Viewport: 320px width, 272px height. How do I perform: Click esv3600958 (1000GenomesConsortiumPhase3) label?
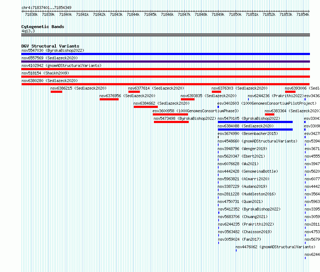(196, 111)
